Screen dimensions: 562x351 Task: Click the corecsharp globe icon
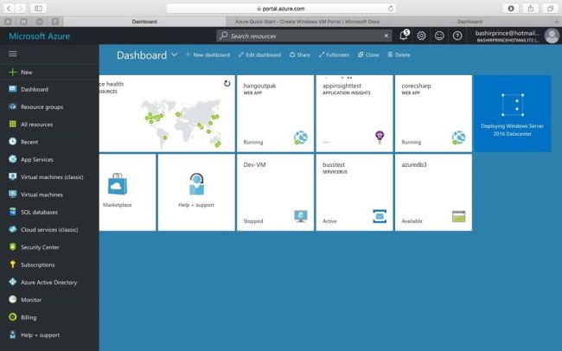[458, 137]
